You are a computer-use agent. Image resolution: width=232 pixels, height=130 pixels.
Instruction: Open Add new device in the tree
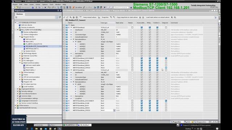coord(26,25)
